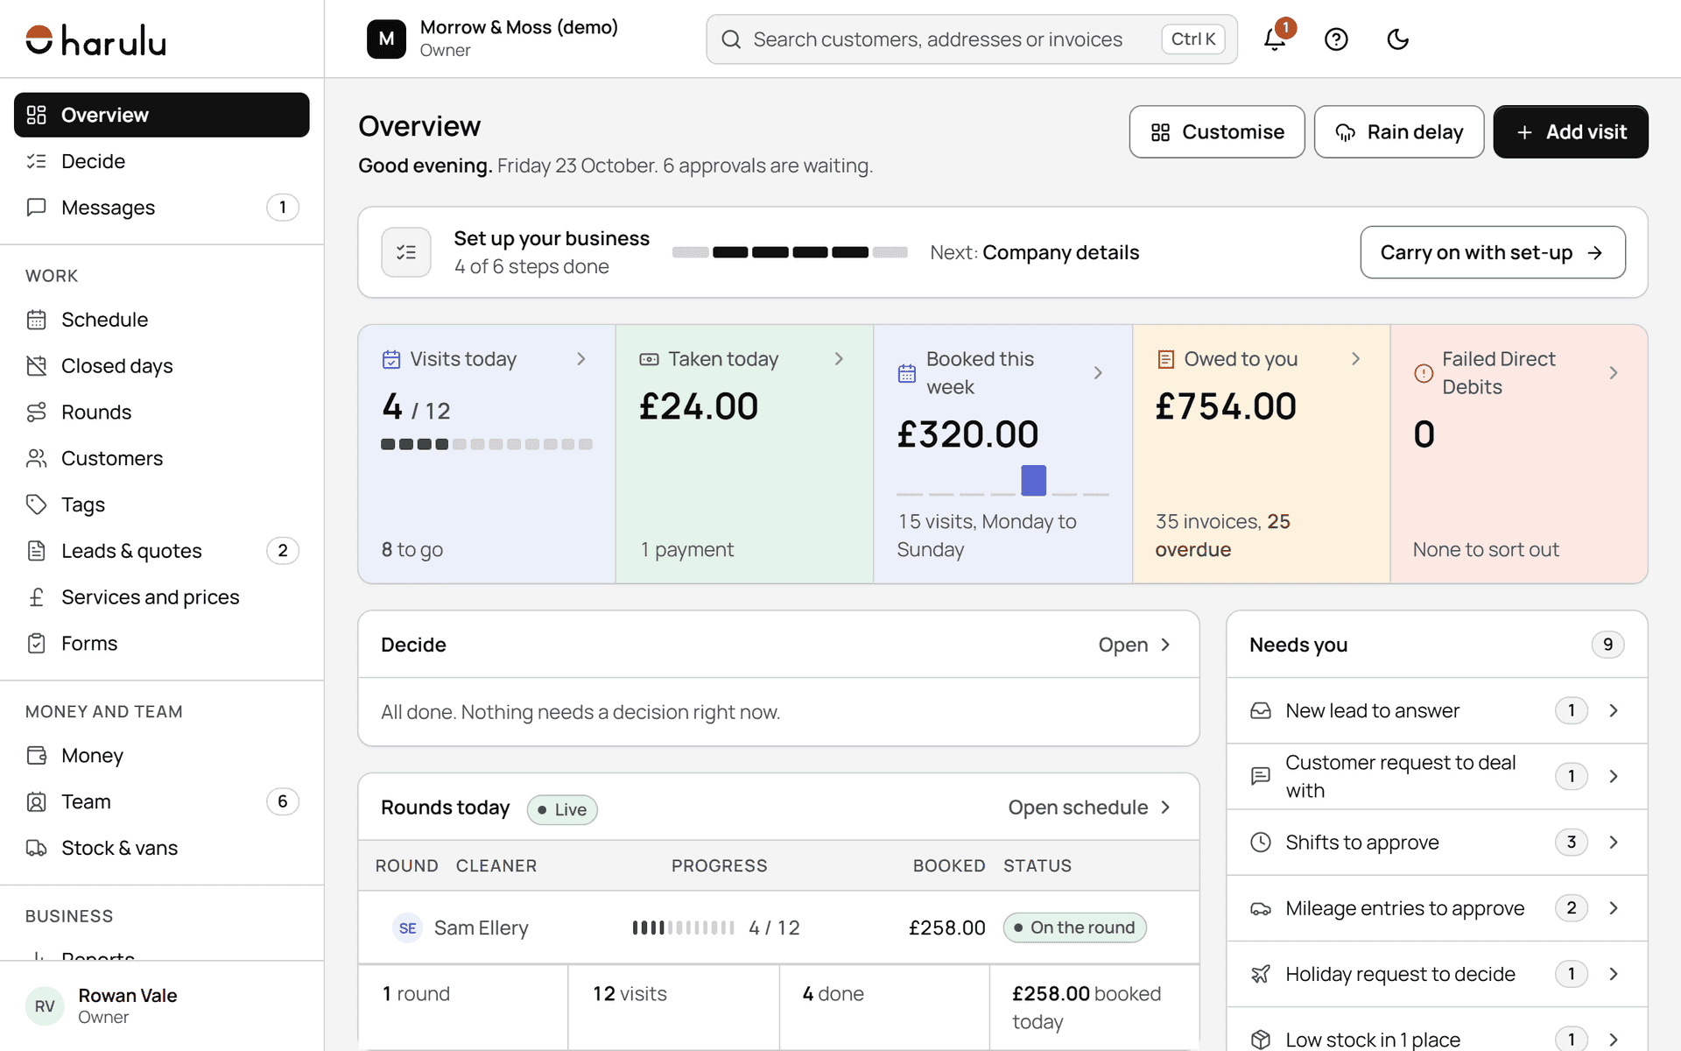Open Mileage entries to approve

pos(1437,908)
